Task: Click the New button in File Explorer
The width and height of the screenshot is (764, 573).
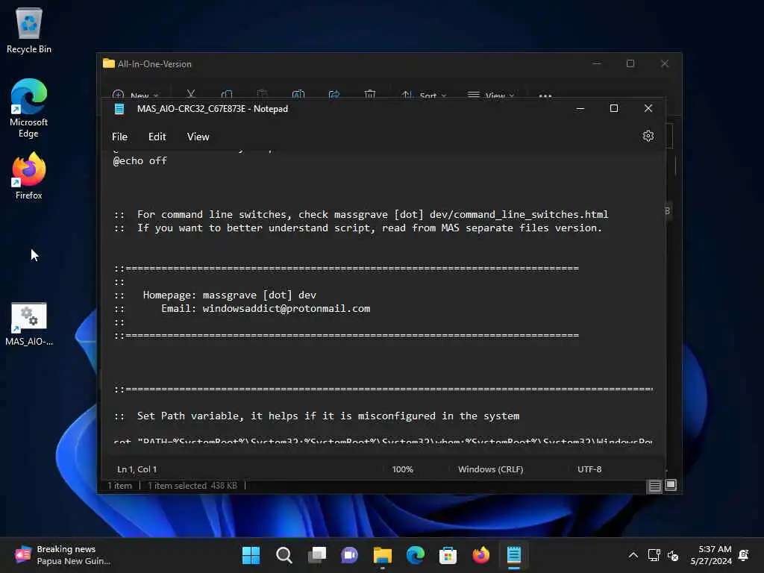Action: [135, 95]
